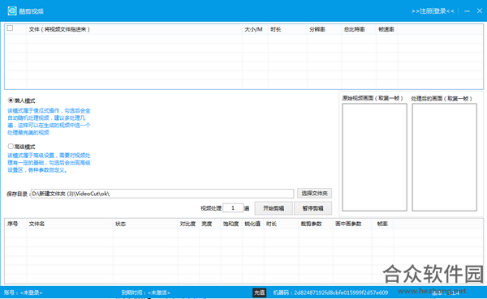Click the 文件 column header in top list

pyautogui.click(x=135, y=29)
